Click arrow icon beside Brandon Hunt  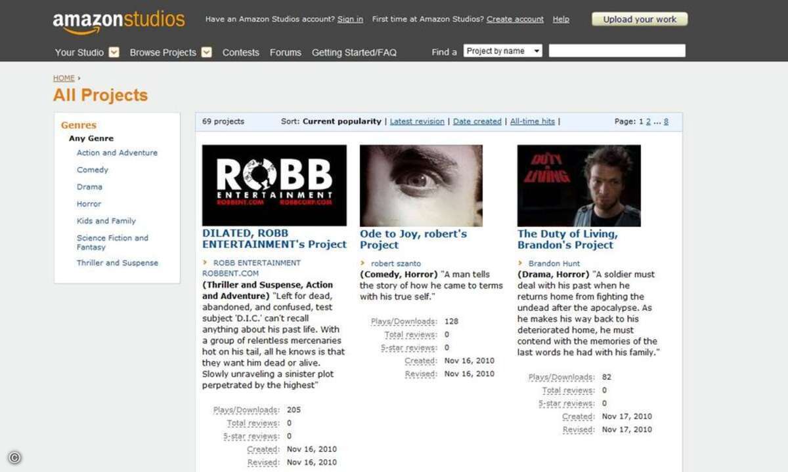tap(520, 264)
